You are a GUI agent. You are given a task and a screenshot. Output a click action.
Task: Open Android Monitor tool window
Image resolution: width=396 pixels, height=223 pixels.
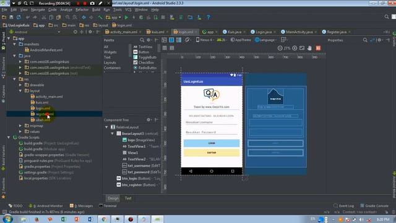pyautogui.click(x=46, y=206)
